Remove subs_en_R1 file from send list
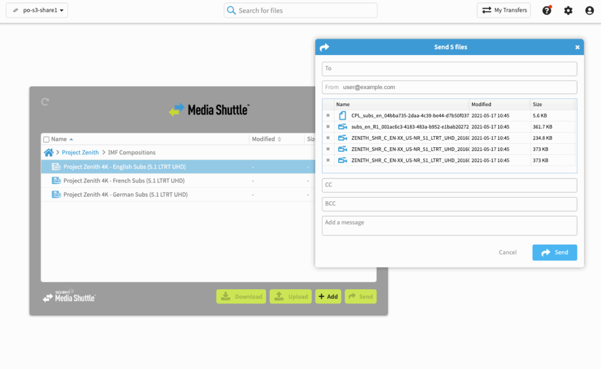601x369 pixels. pos(328,127)
